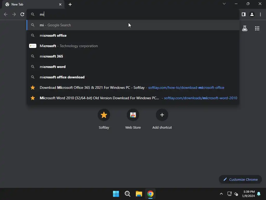
Task: Choose "microsoft 365" suggestion
Action: [x=133, y=56]
